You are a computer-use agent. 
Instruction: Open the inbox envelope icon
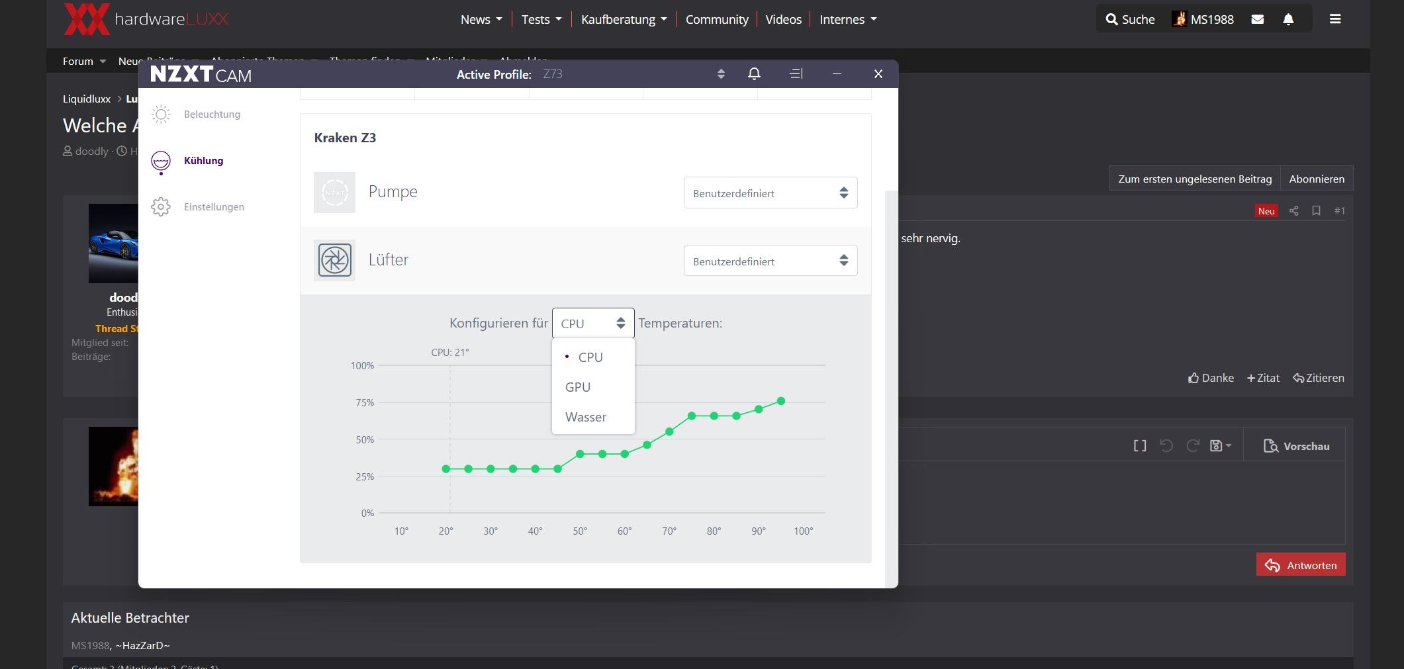click(x=1258, y=19)
